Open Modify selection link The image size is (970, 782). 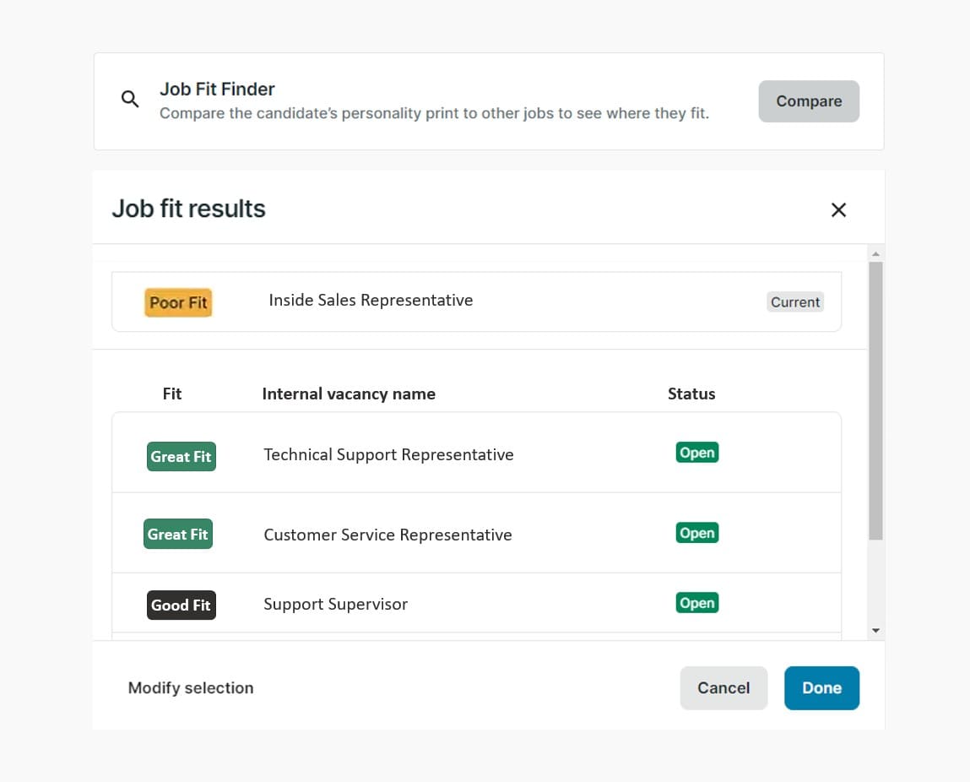(191, 687)
